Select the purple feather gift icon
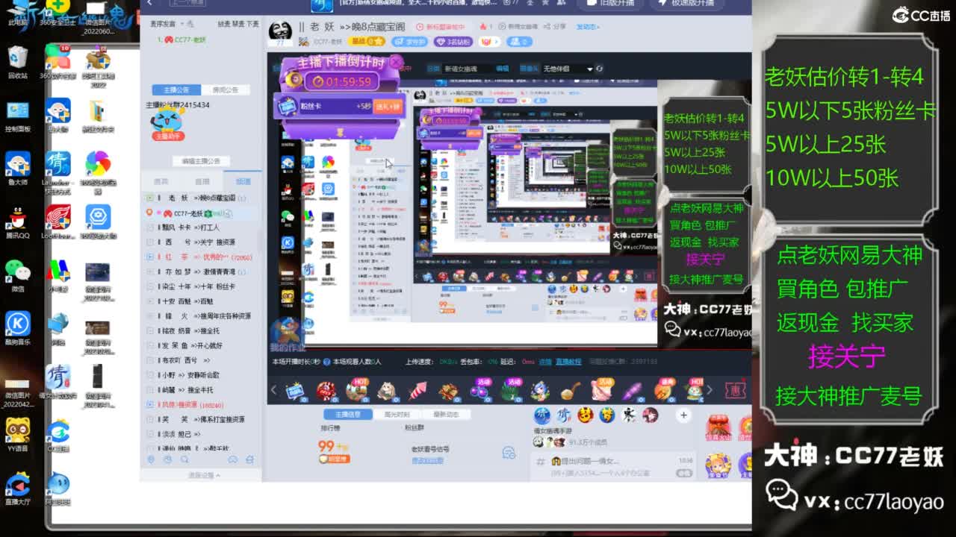 [632, 390]
